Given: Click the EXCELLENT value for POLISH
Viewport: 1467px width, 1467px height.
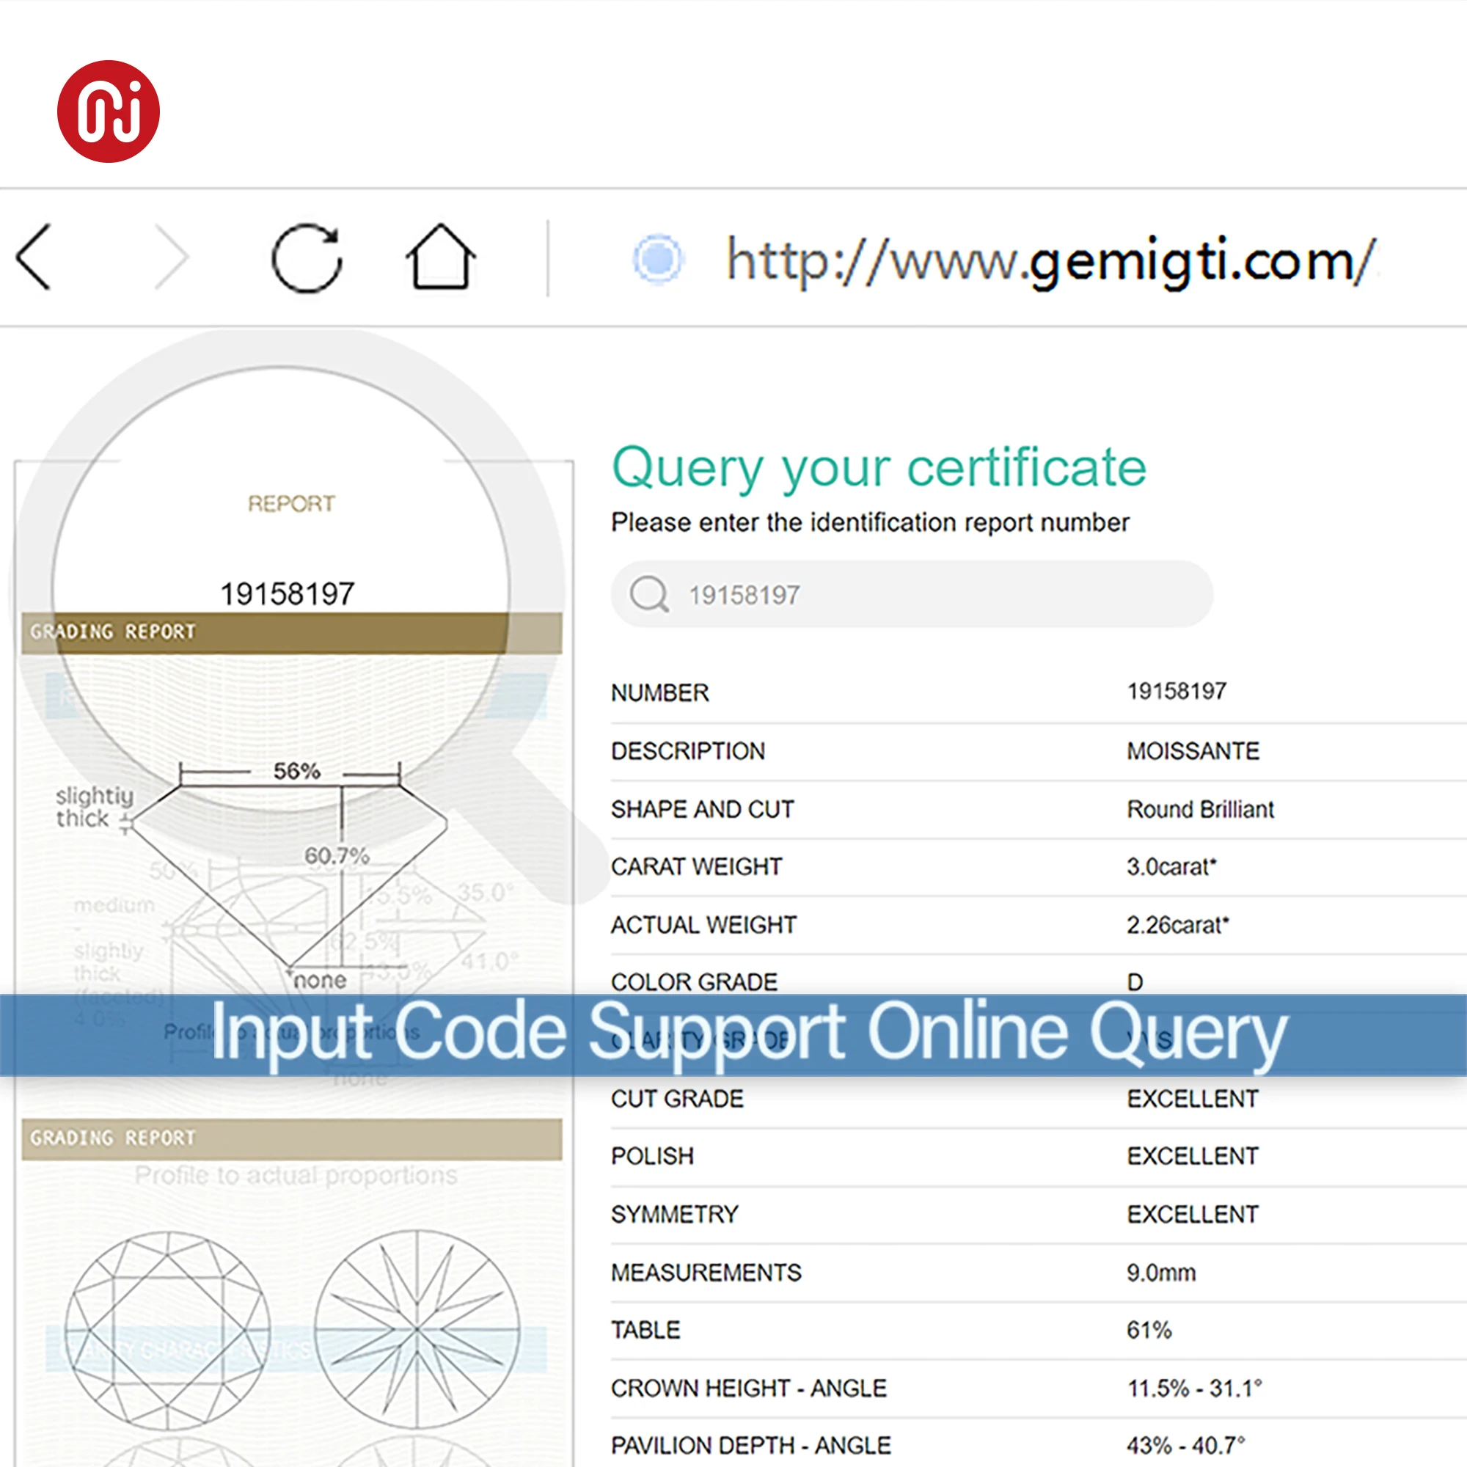Looking at the screenshot, I should 1192,1156.
